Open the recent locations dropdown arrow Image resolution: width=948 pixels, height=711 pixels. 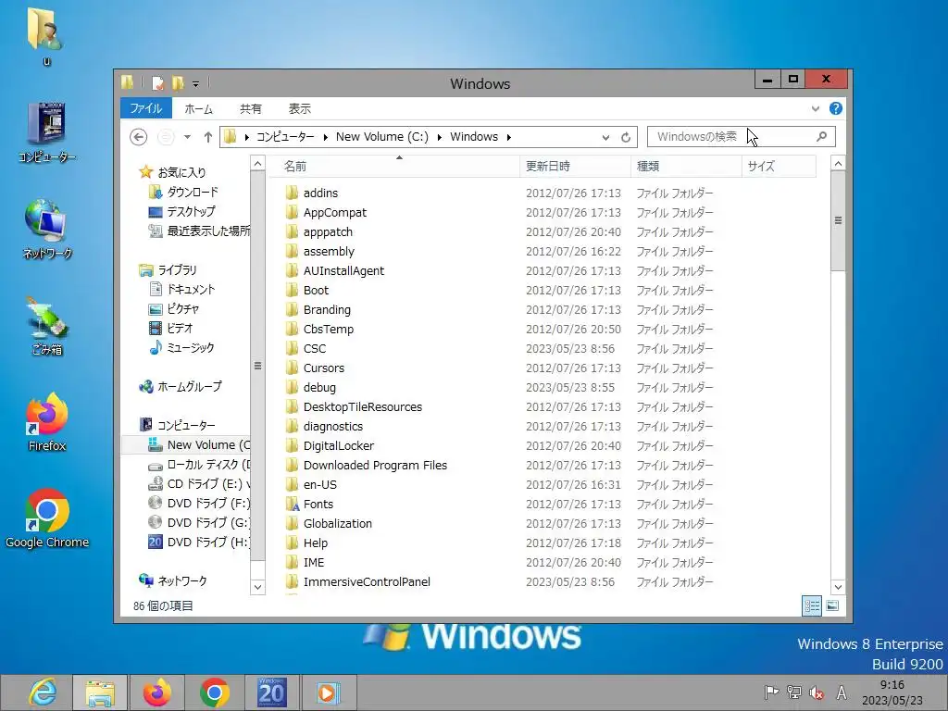click(x=187, y=137)
